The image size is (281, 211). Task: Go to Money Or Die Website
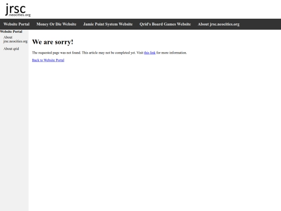click(56, 24)
